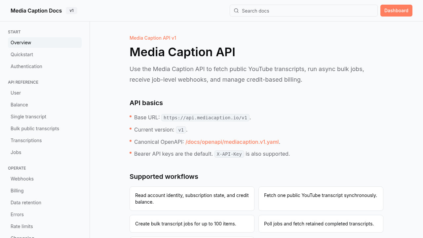Open Transcriptions reference page

(45, 140)
